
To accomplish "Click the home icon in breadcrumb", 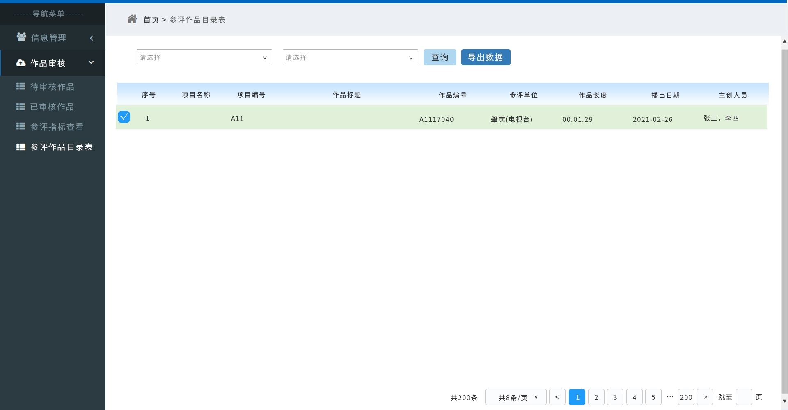I will [x=132, y=19].
